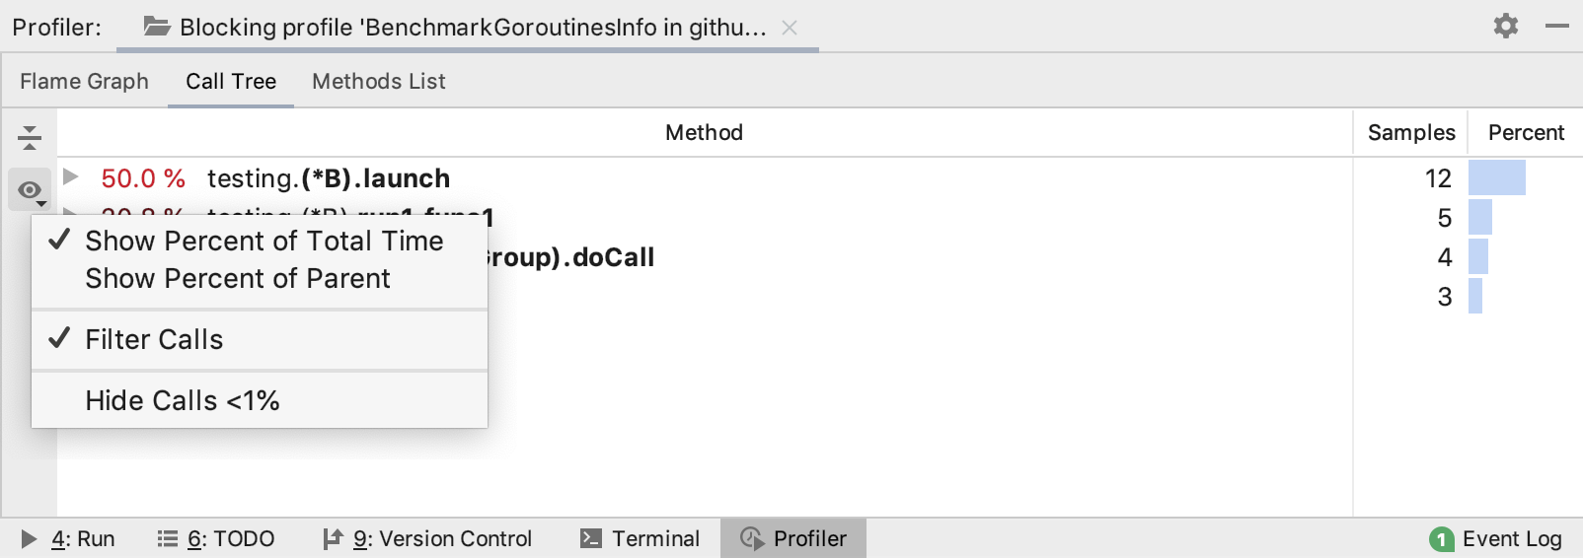
Task: Minimize the Profiler tool window
Action: (x=1557, y=26)
